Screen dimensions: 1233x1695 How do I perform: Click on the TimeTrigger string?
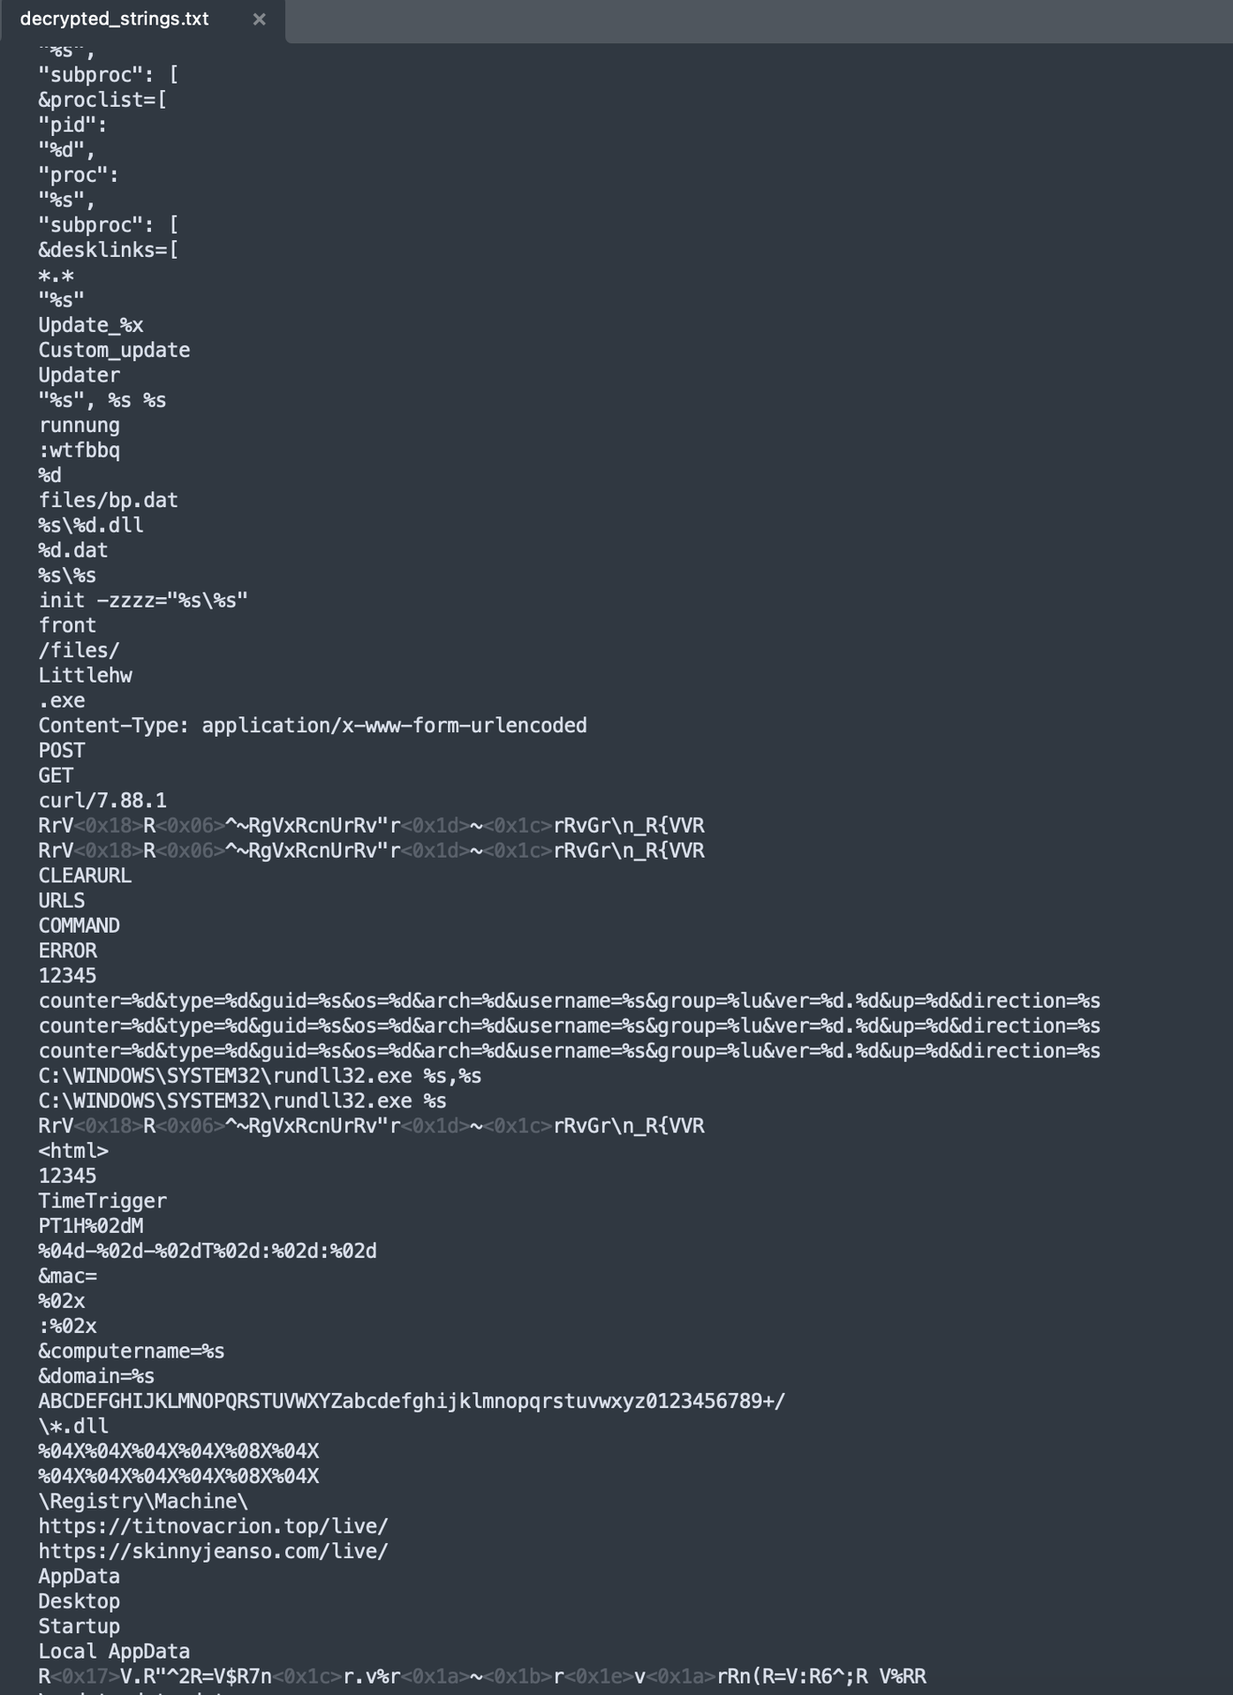click(x=102, y=1200)
